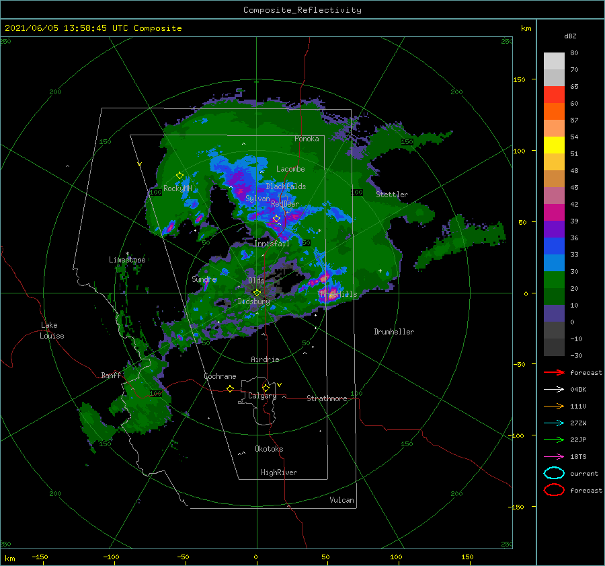
Task: Click the cyan current ellipse legend icon
Action: pyautogui.click(x=554, y=473)
